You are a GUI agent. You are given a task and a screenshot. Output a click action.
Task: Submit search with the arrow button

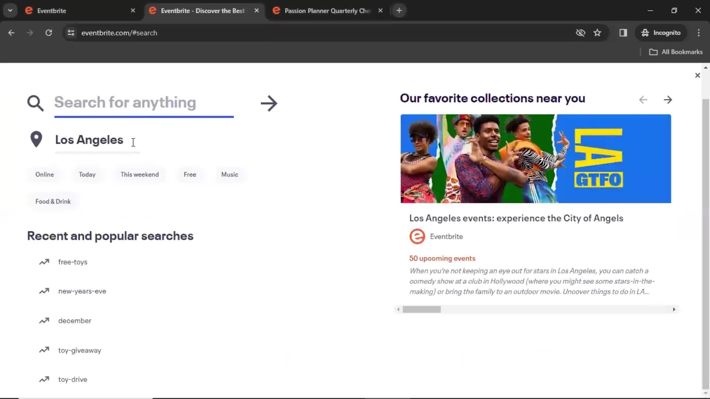coord(269,103)
